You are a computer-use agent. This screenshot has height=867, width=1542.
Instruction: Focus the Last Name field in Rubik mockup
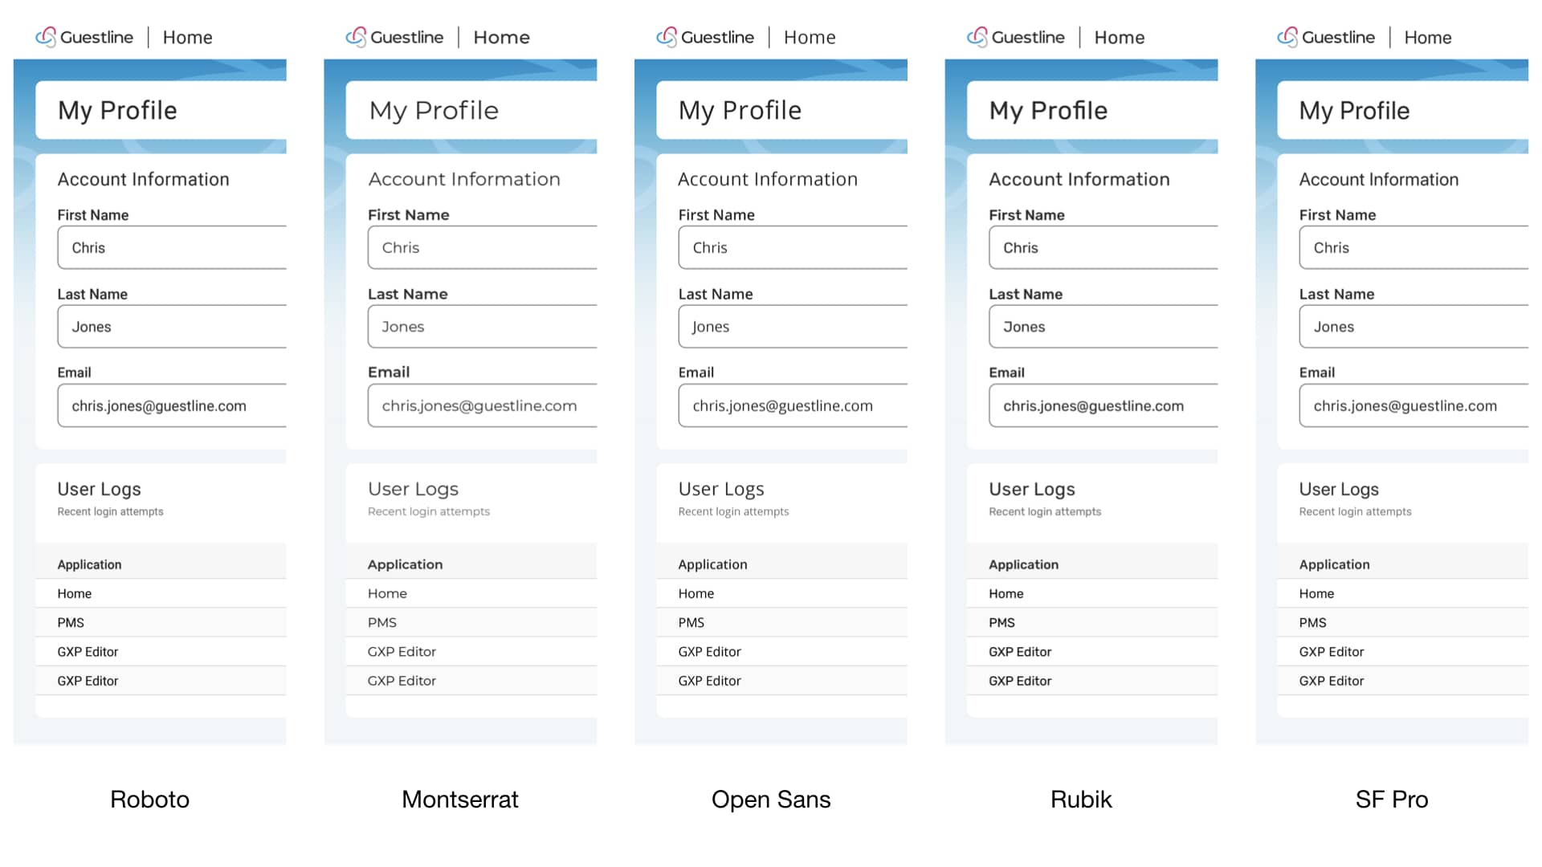1103,326
